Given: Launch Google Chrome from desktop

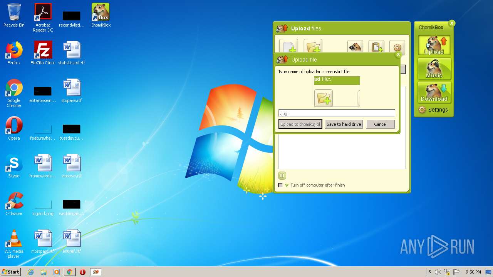Looking at the screenshot, I should point(14,93).
